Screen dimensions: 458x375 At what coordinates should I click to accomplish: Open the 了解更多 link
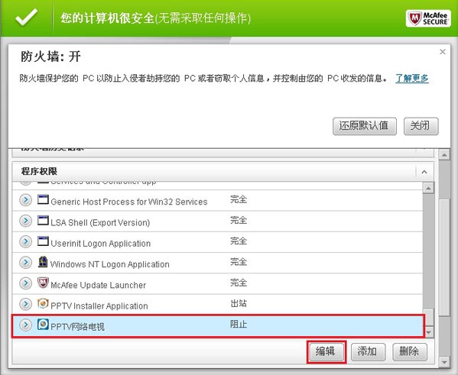412,78
